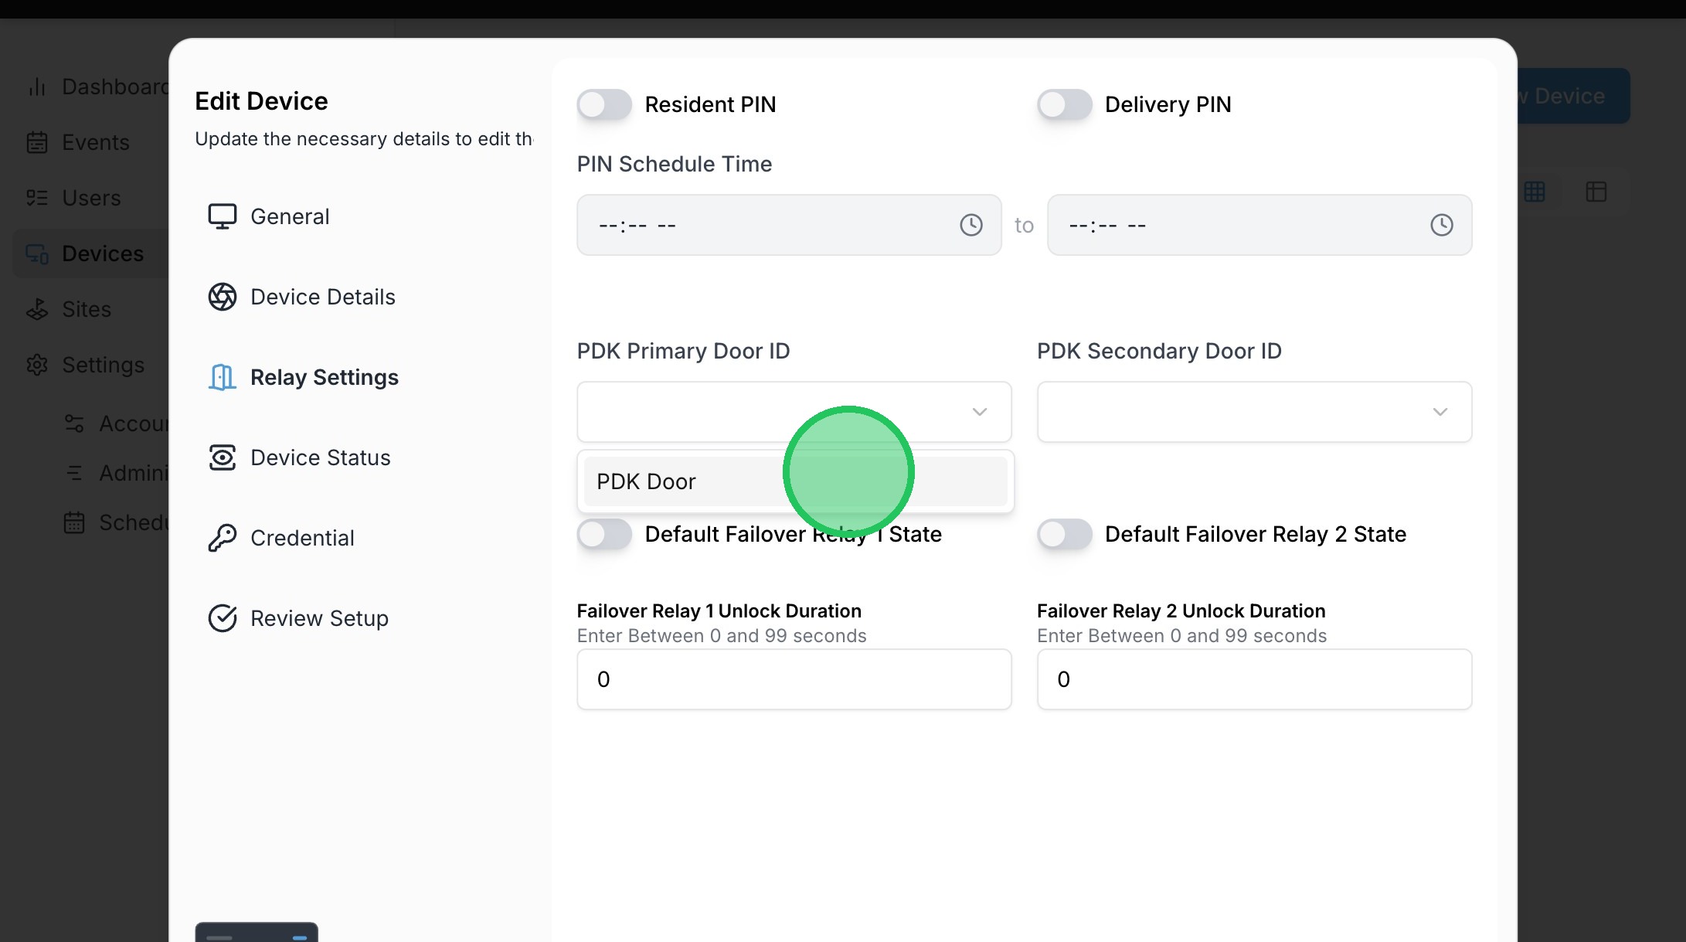Click the Review Setup checkmark icon
The height and width of the screenshot is (942, 1686).
point(222,618)
